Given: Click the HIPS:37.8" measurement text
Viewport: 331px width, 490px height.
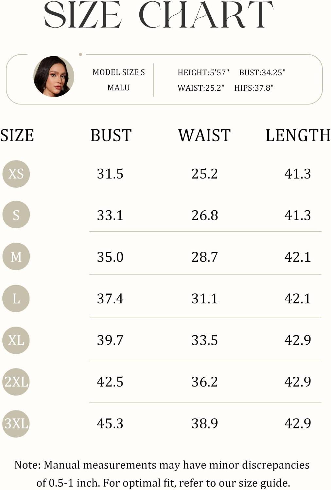Looking at the screenshot, I should (x=254, y=88).
